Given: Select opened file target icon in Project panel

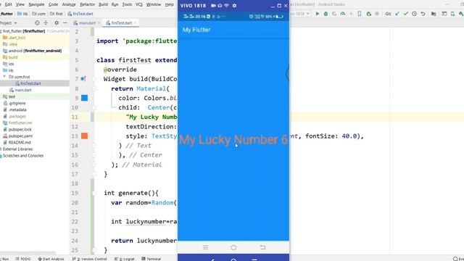Looking at the screenshot, I should [37, 22].
